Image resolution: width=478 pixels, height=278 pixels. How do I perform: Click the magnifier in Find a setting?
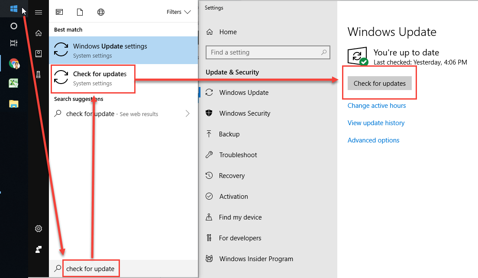point(324,52)
